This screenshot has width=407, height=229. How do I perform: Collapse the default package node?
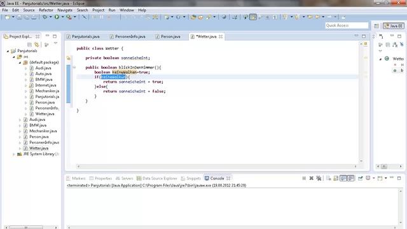[x=20, y=62]
